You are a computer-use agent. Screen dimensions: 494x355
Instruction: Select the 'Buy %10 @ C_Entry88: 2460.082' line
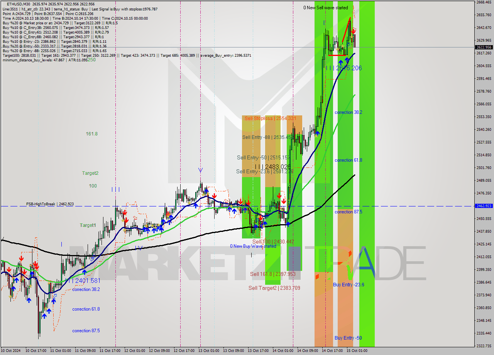(53, 37)
